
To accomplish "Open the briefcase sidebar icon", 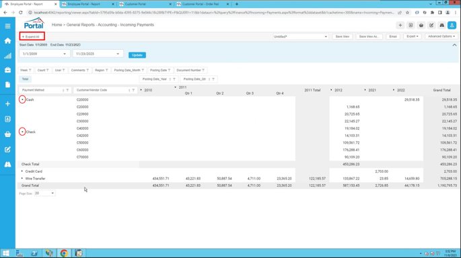I will [x=7, y=70].
